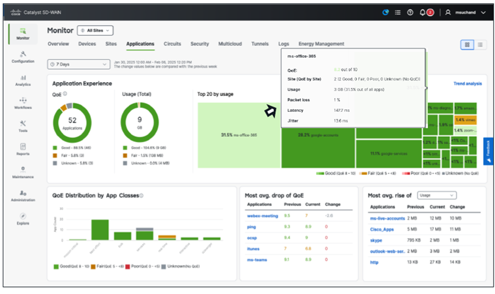
Task: Switch to list view
Action: point(480,45)
